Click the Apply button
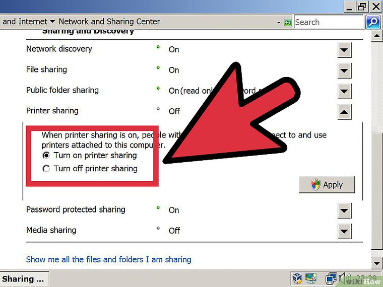Screen dimensions: 383x287 (x=327, y=185)
